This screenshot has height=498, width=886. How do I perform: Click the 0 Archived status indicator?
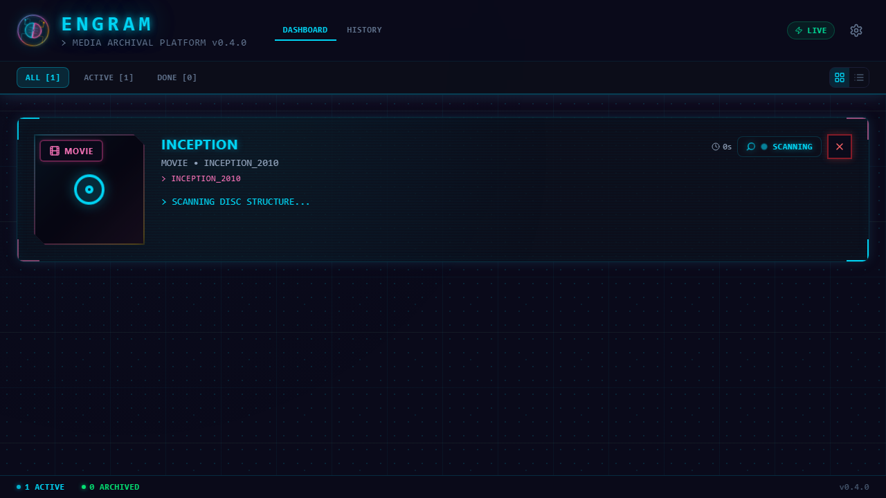111,487
